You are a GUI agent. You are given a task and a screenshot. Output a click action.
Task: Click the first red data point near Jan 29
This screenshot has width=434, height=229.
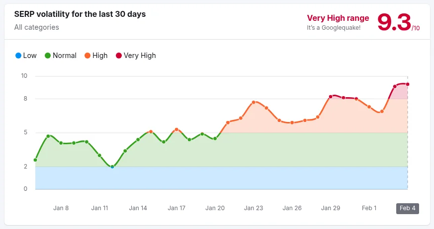pos(331,97)
